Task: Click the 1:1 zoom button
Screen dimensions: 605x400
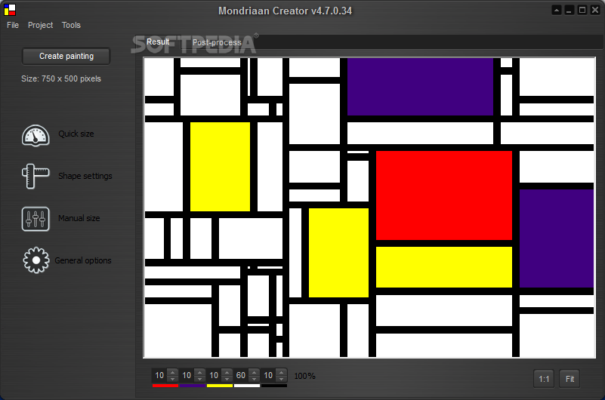Action: click(544, 379)
